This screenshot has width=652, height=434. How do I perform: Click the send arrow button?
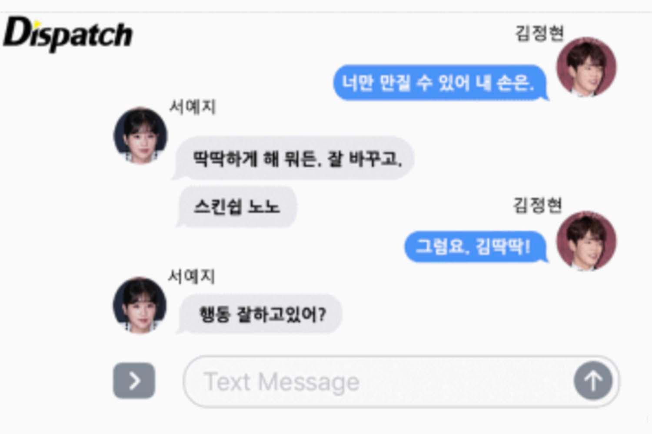[x=593, y=381]
